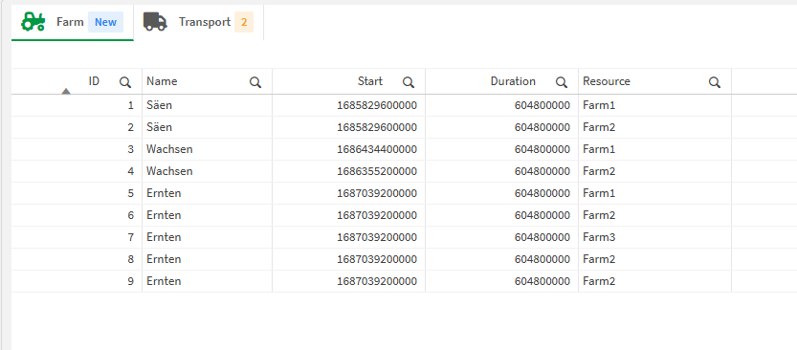The image size is (797, 350).
Task: Click Duration 604800000 in row 1
Action: [542, 105]
